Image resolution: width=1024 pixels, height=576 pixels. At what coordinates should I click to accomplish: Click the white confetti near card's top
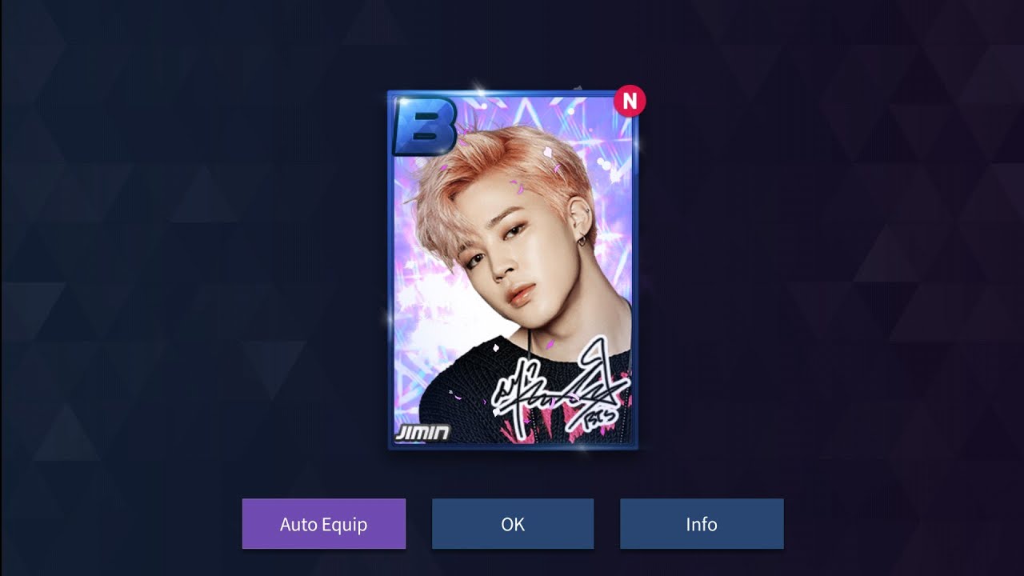tap(547, 150)
